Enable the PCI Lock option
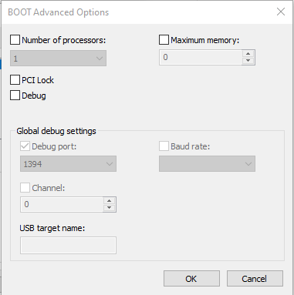294x295 pixels. click(15, 80)
